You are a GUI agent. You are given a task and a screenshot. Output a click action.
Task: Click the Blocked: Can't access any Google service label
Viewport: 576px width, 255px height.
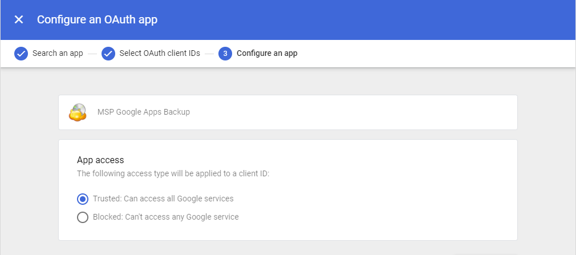pyautogui.click(x=165, y=217)
